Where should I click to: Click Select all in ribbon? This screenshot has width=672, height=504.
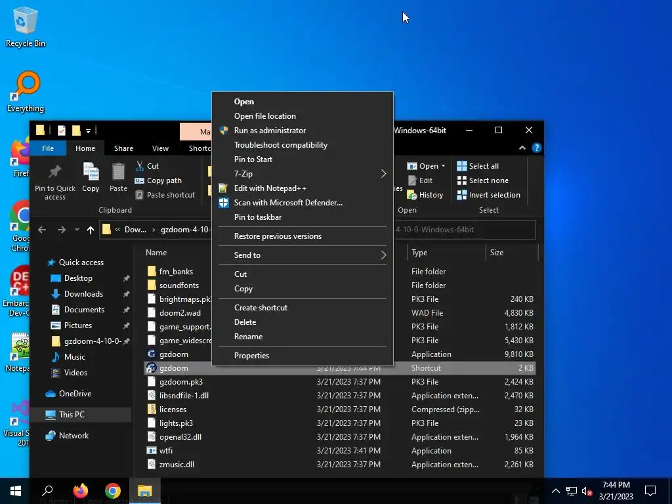tap(478, 166)
